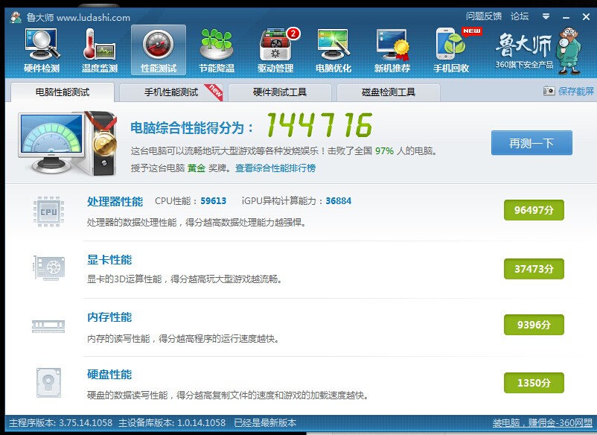Open the 电脑优化 computer optimization icon
The width and height of the screenshot is (597, 435).
tap(333, 51)
